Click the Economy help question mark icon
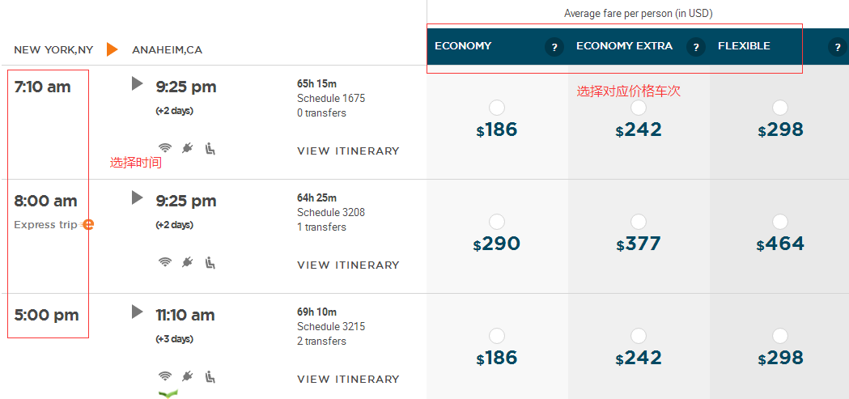Viewport: 849px width, 399px height. [554, 47]
